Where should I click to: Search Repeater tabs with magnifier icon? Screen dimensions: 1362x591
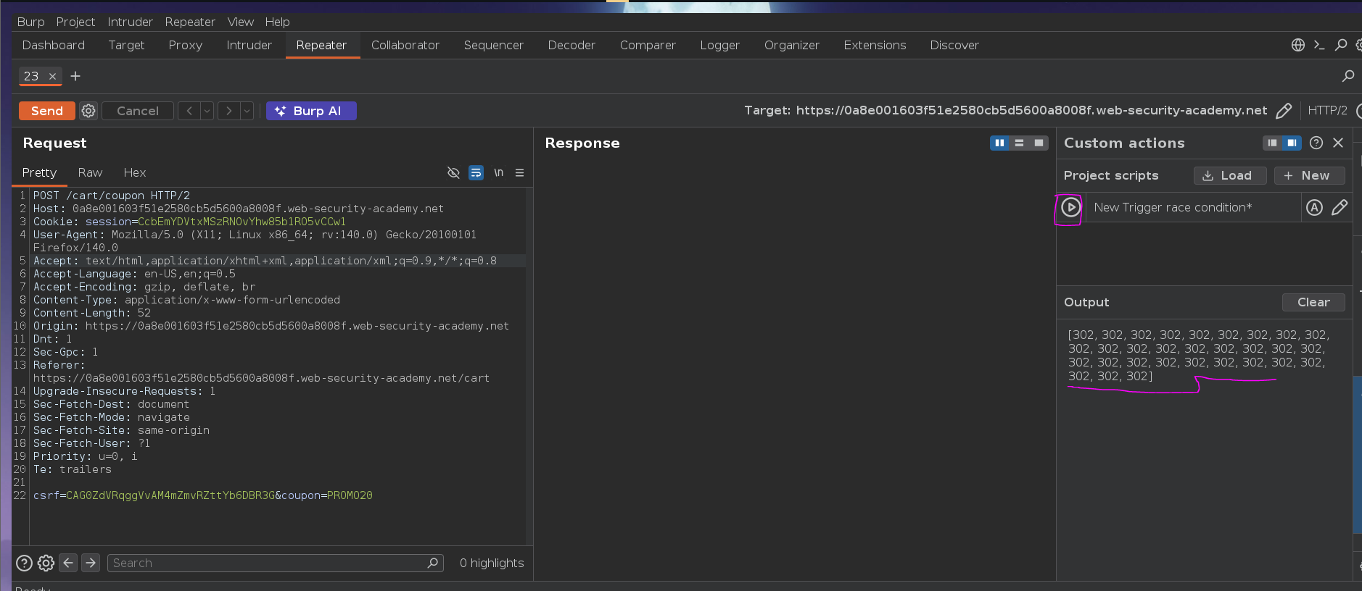point(1347,76)
